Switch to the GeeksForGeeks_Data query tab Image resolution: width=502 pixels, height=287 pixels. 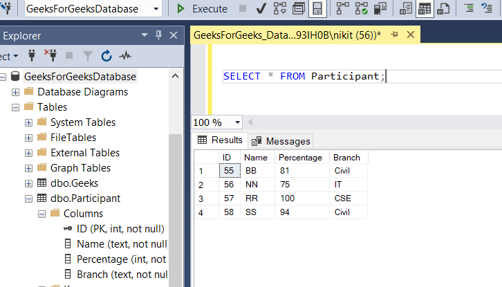tap(287, 35)
